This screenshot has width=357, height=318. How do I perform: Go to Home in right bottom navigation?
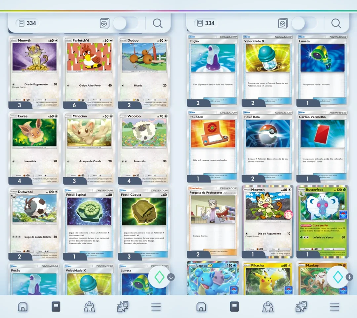click(201, 307)
